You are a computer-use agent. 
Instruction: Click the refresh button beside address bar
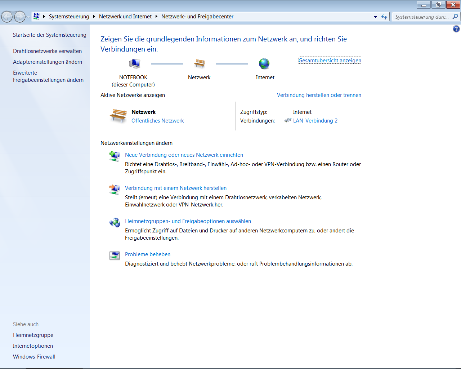pyautogui.click(x=384, y=17)
